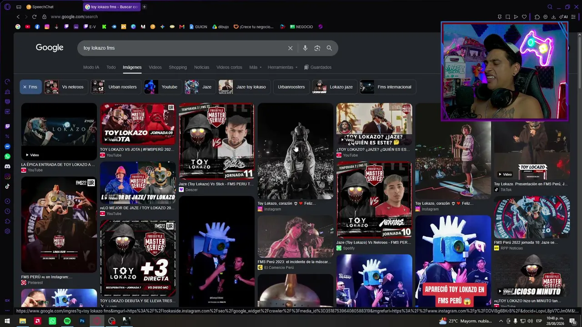Open Google Lens image search icon

point(317,48)
